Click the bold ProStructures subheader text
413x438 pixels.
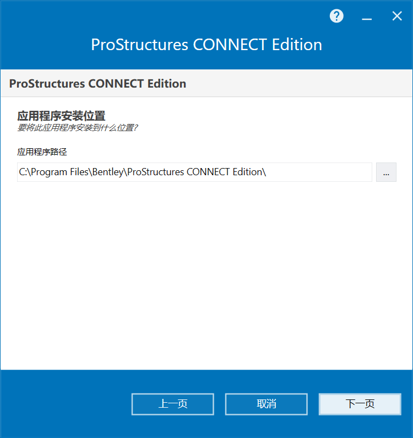point(97,84)
